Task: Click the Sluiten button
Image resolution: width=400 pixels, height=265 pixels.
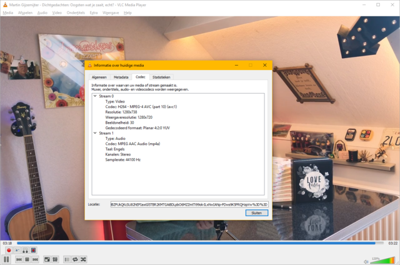Action: pyautogui.click(x=257, y=213)
